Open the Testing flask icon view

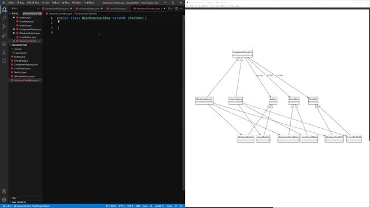coord(4,53)
